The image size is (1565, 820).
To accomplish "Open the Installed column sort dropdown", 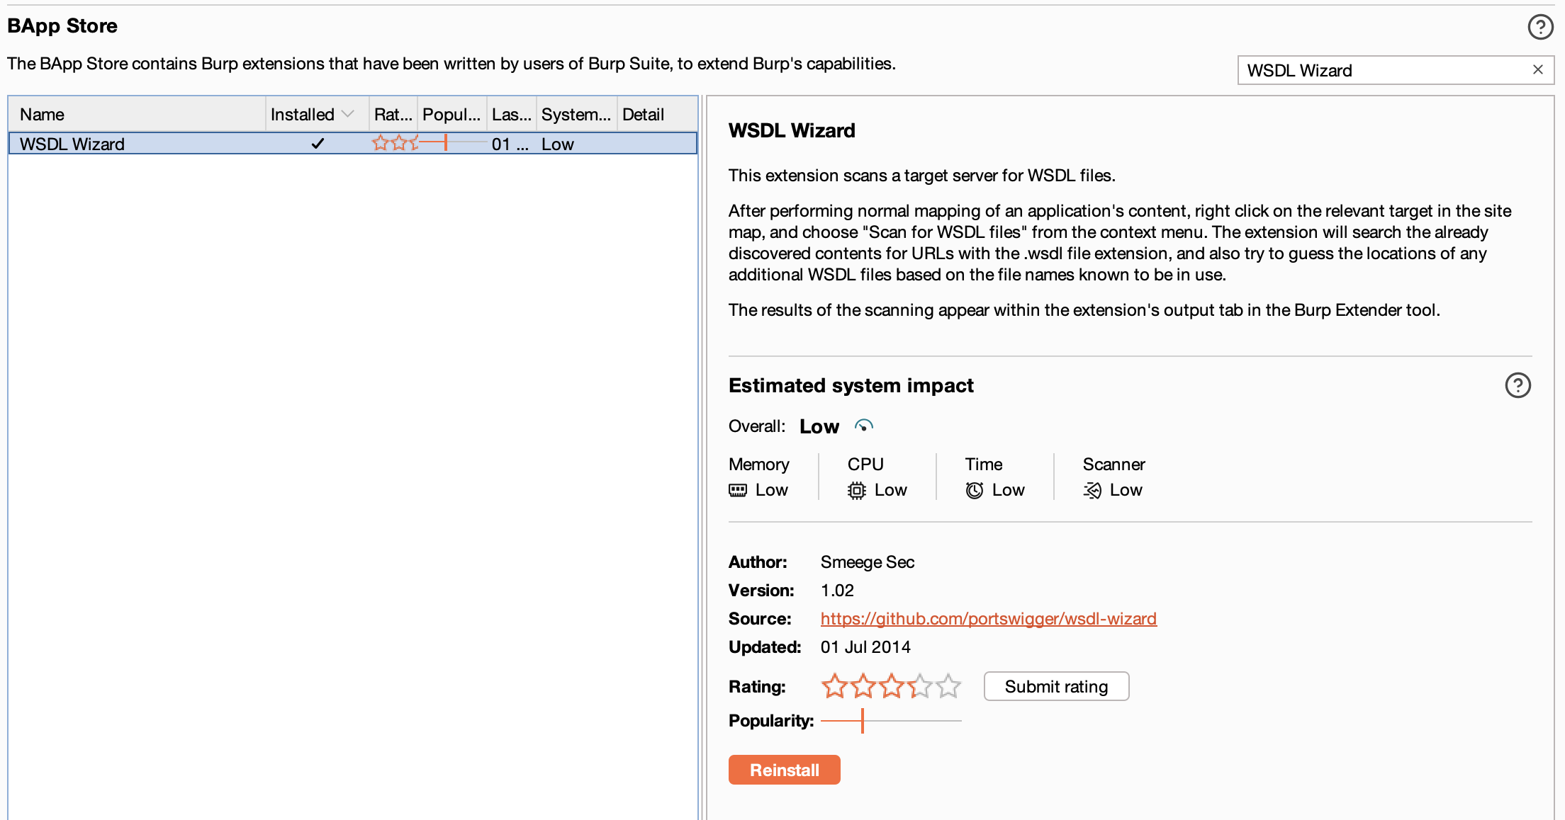I will pos(349,113).
